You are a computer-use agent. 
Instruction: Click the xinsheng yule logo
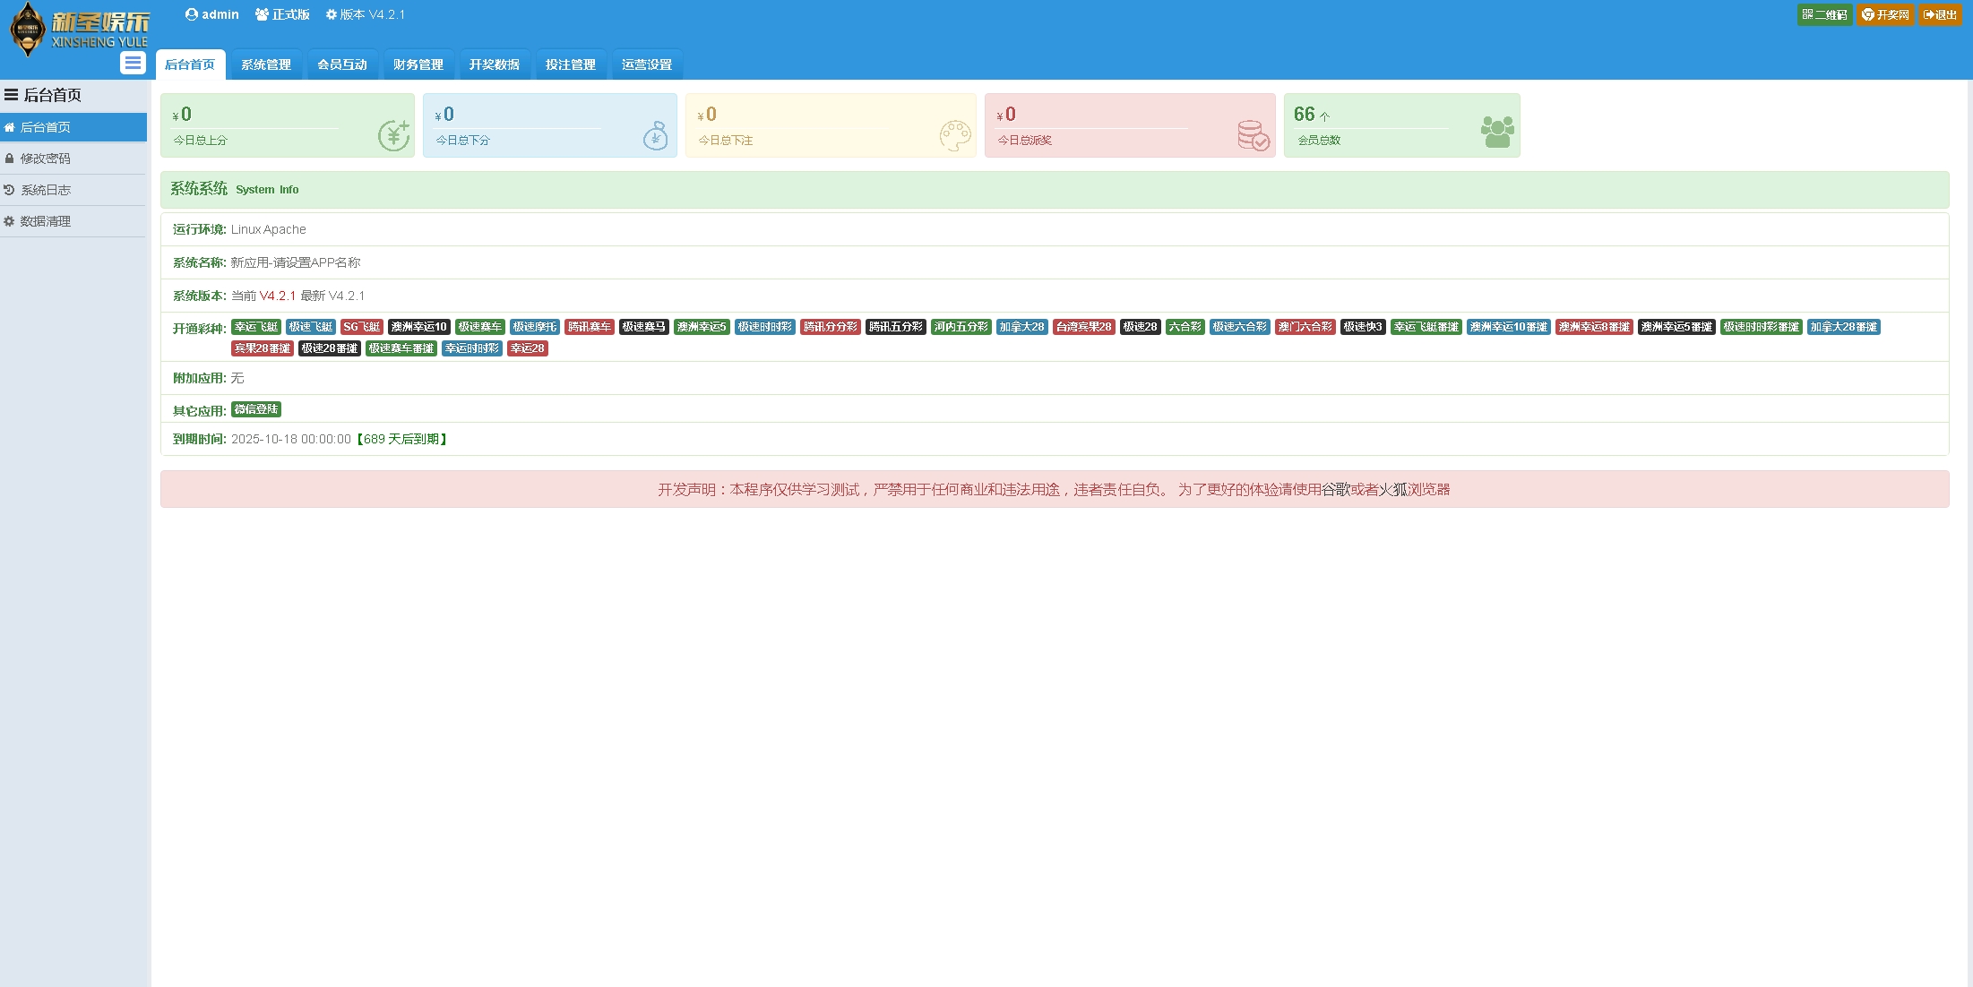pyautogui.click(x=79, y=30)
